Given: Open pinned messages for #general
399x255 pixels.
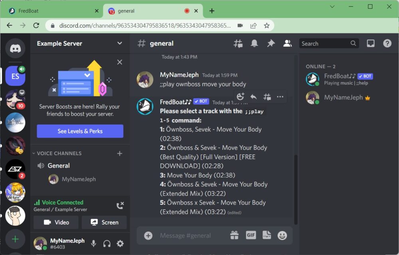Looking at the screenshot, I should [x=271, y=43].
